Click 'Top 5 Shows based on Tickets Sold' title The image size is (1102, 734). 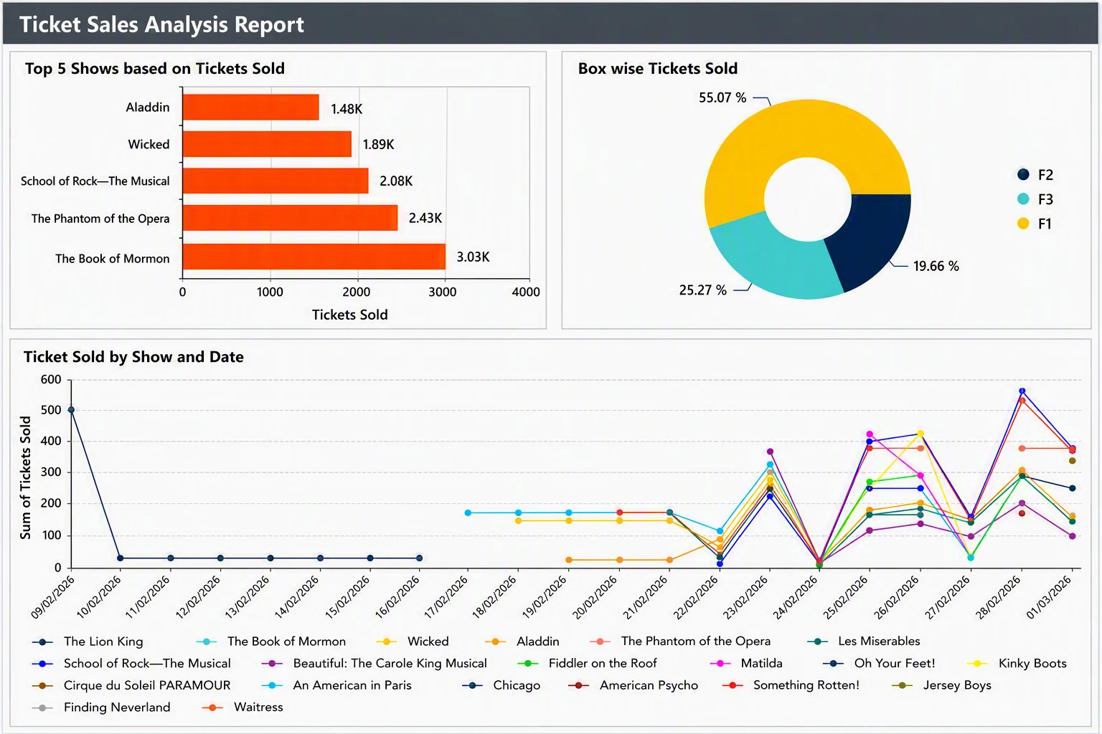tap(155, 69)
